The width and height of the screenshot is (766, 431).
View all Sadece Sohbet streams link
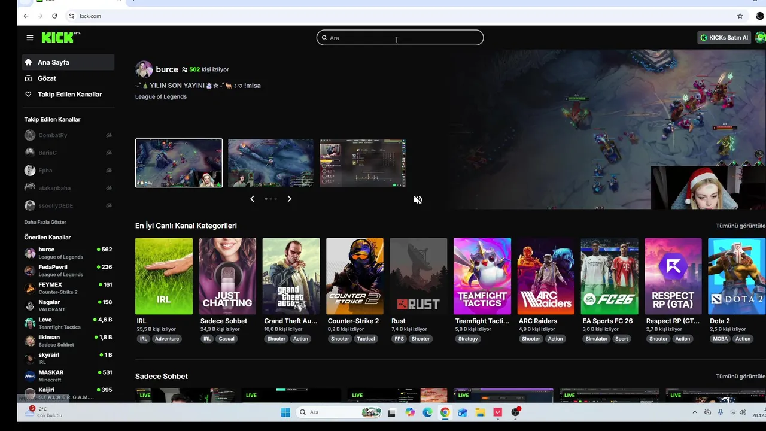pyautogui.click(x=740, y=376)
